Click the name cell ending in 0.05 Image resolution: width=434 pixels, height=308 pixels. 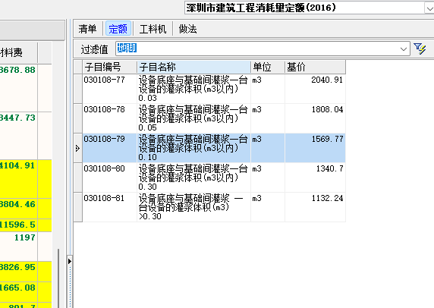coord(193,118)
